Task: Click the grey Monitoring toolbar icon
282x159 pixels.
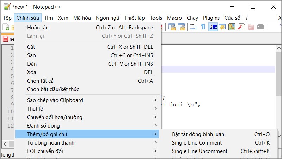Action: (x=260, y=27)
